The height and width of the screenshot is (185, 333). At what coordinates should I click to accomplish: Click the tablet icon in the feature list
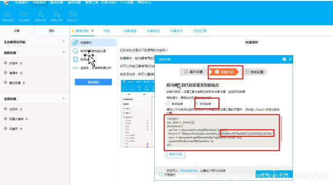click(x=75, y=59)
